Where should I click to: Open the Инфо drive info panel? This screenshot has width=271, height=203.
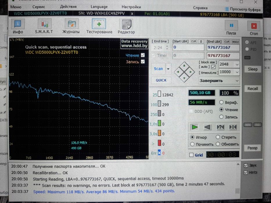[x=18, y=26]
